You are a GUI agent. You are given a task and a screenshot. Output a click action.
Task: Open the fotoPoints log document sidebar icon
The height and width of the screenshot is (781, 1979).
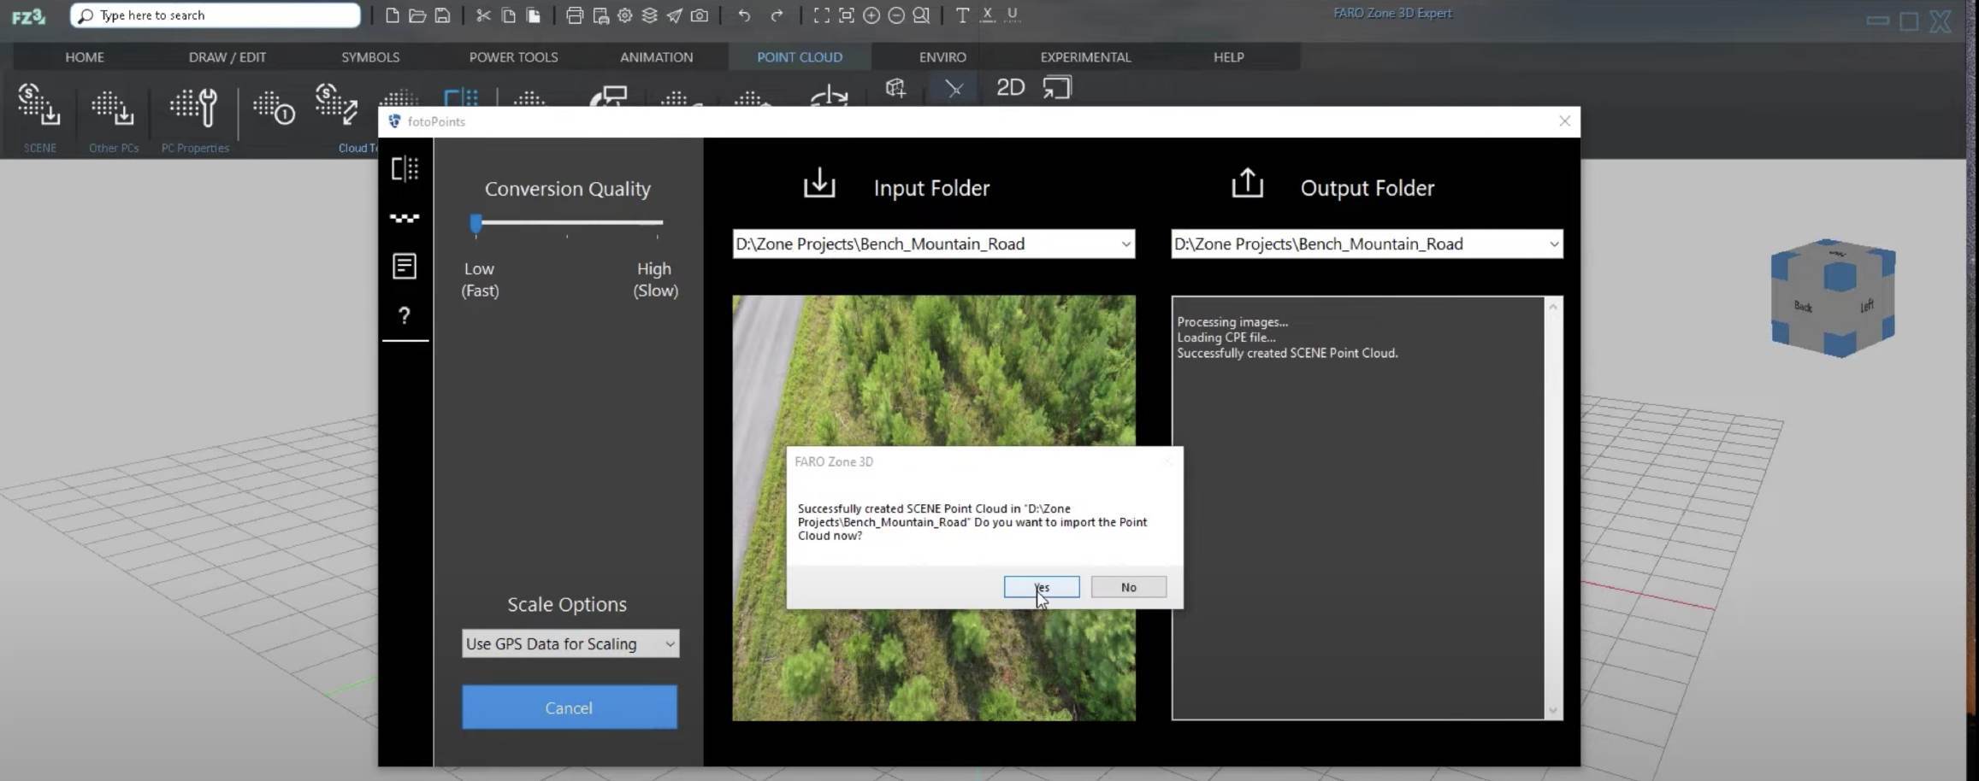click(x=405, y=267)
